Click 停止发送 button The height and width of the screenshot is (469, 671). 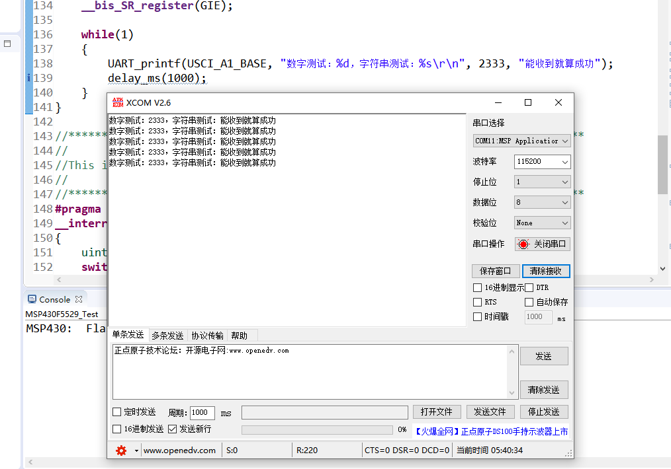tap(544, 412)
